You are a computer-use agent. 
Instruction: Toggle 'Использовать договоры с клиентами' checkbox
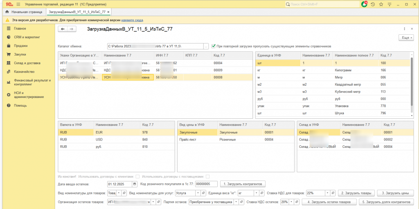pyautogui.click(x=137, y=176)
